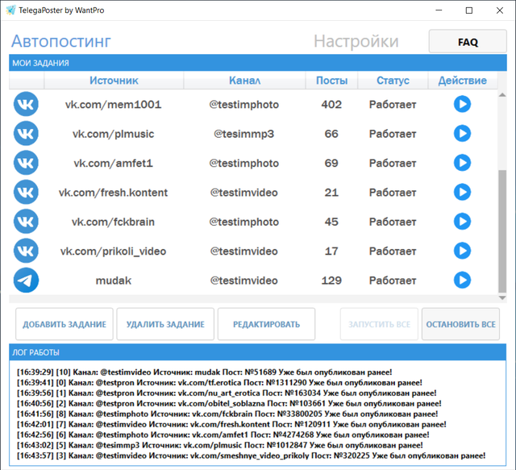The width and height of the screenshot is (516, 470).
Task: Click the VK icon for vk.com/plmusic
Action: 26,134
